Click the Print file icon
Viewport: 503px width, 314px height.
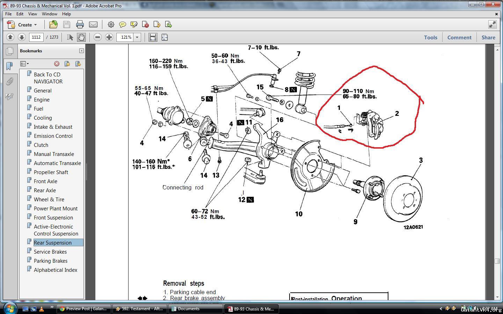tap(80, 24)
